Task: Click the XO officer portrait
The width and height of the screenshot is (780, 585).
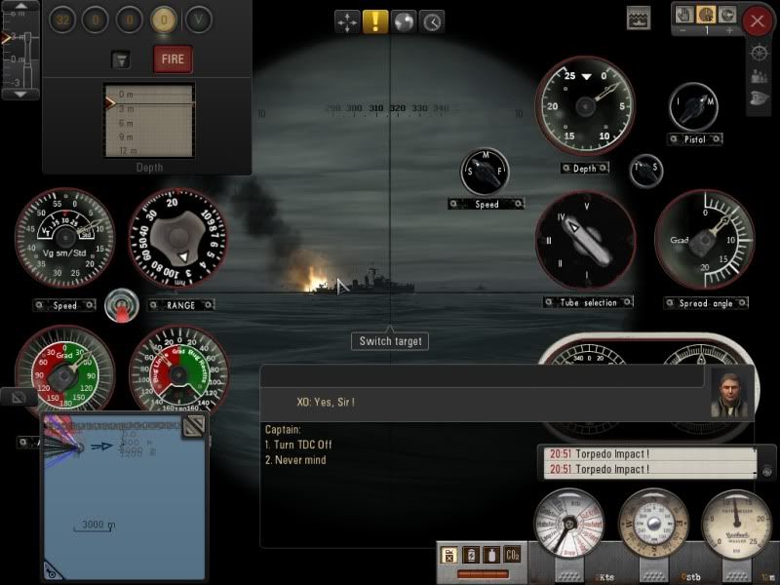Action: pos(729,395)
